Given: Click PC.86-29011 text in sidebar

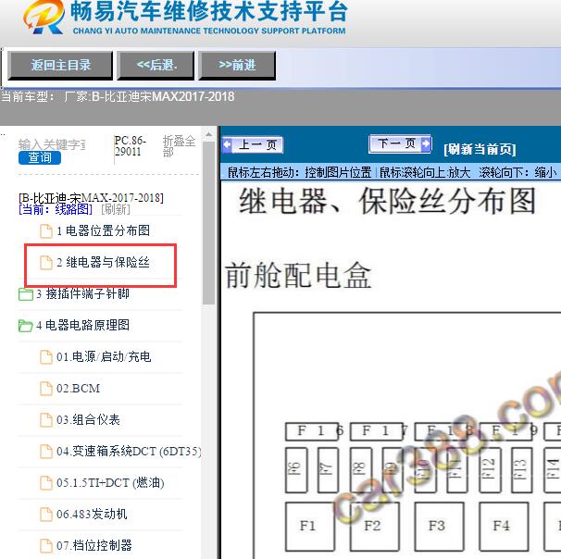Looking at the screenshot, I should coord(131,146).
